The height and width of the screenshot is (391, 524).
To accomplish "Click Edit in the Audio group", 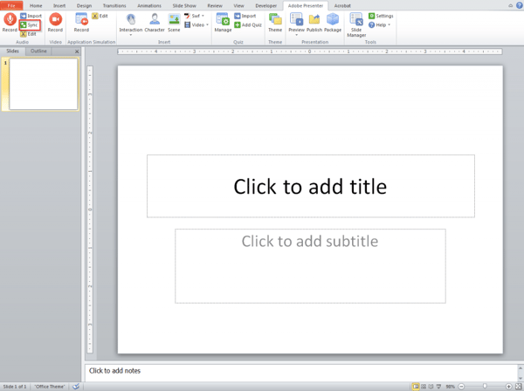I will click(28, 34).
